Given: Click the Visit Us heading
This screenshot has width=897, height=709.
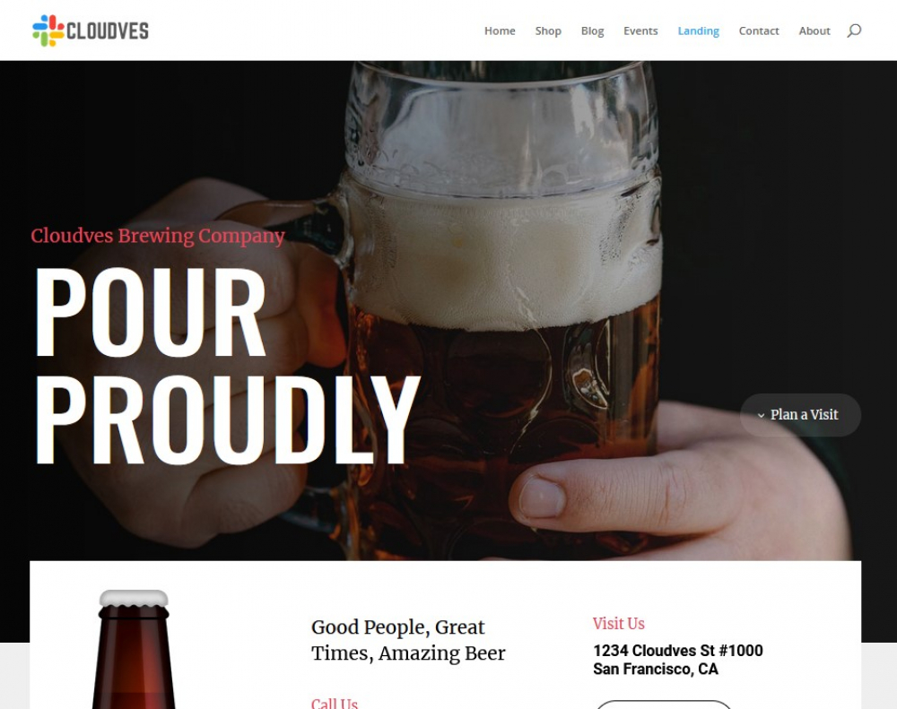Looking at the screenshot, I should tap(618, 623).
